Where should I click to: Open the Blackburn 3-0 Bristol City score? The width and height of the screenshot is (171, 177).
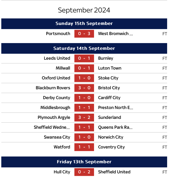point(84,88)
